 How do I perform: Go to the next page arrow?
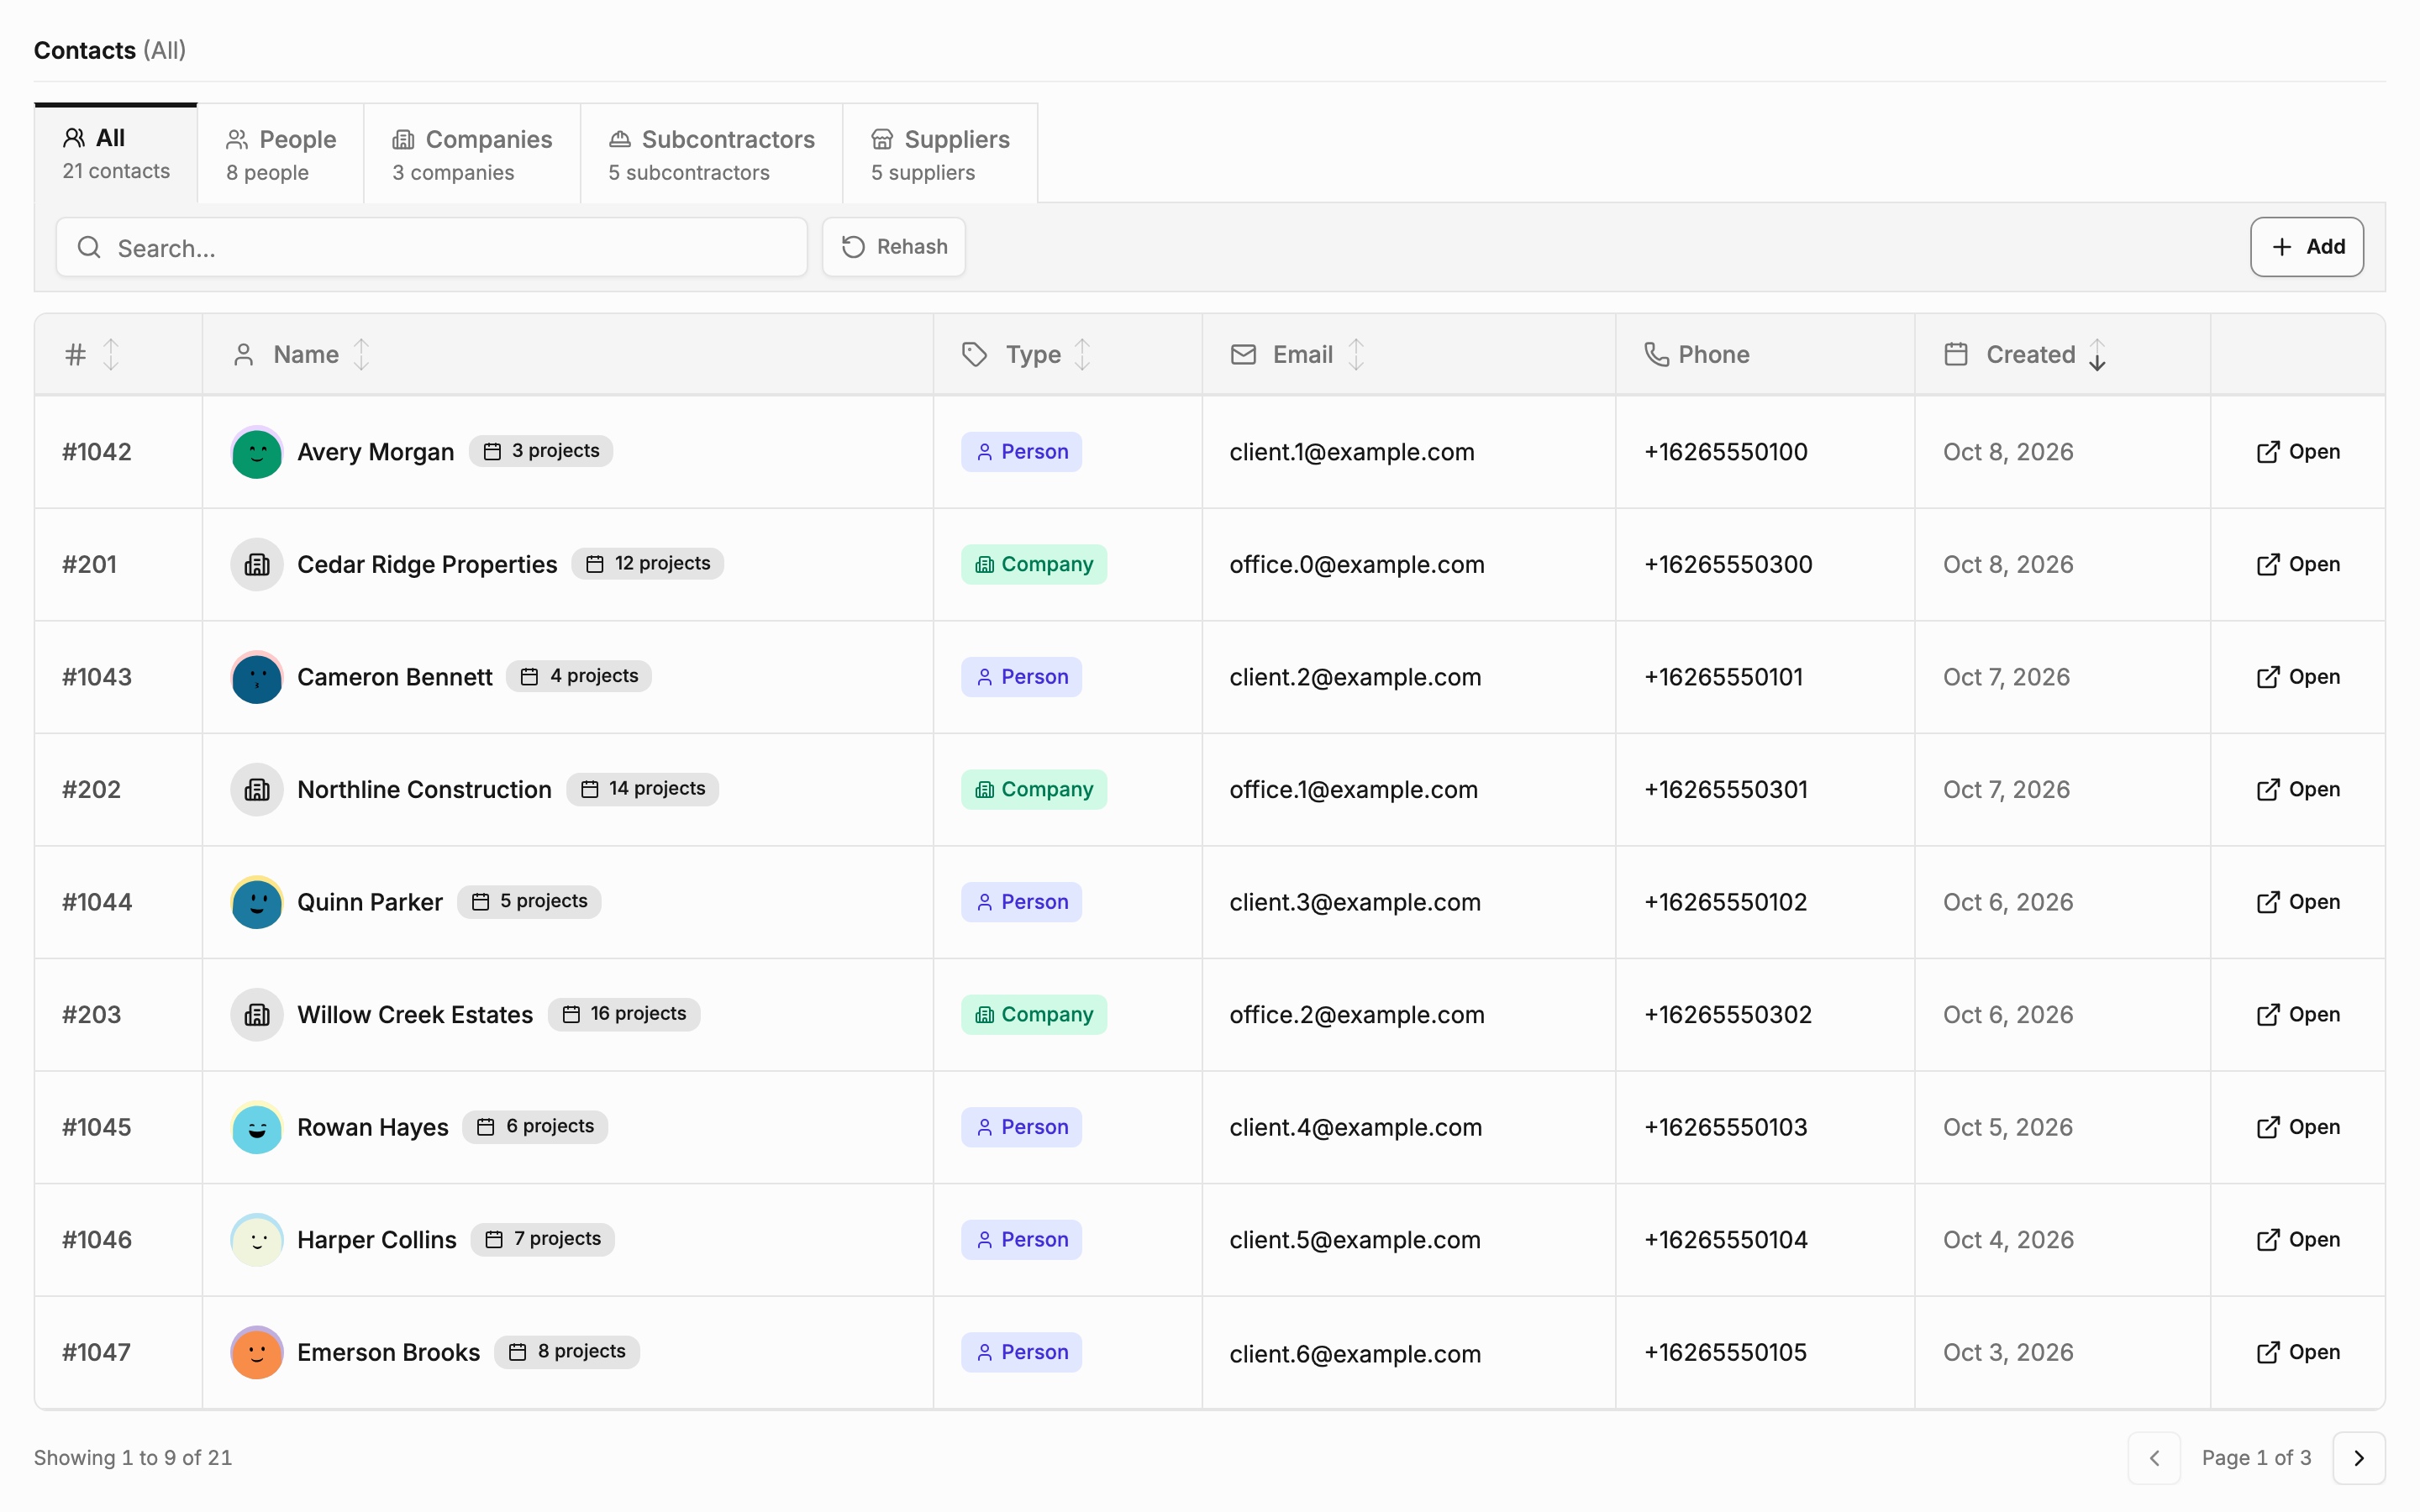pyautogui.click(x=2358, y=1458)
